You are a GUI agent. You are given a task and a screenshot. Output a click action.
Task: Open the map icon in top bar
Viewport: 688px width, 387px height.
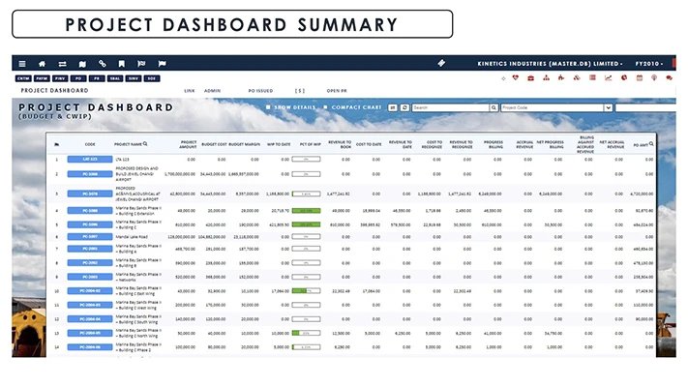(82, 63)
